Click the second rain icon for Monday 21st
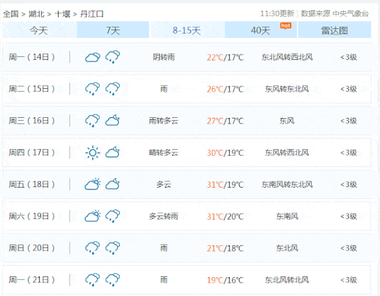This screenshot has width=380, height=296. pyautogui.click(x=113, y=279)
